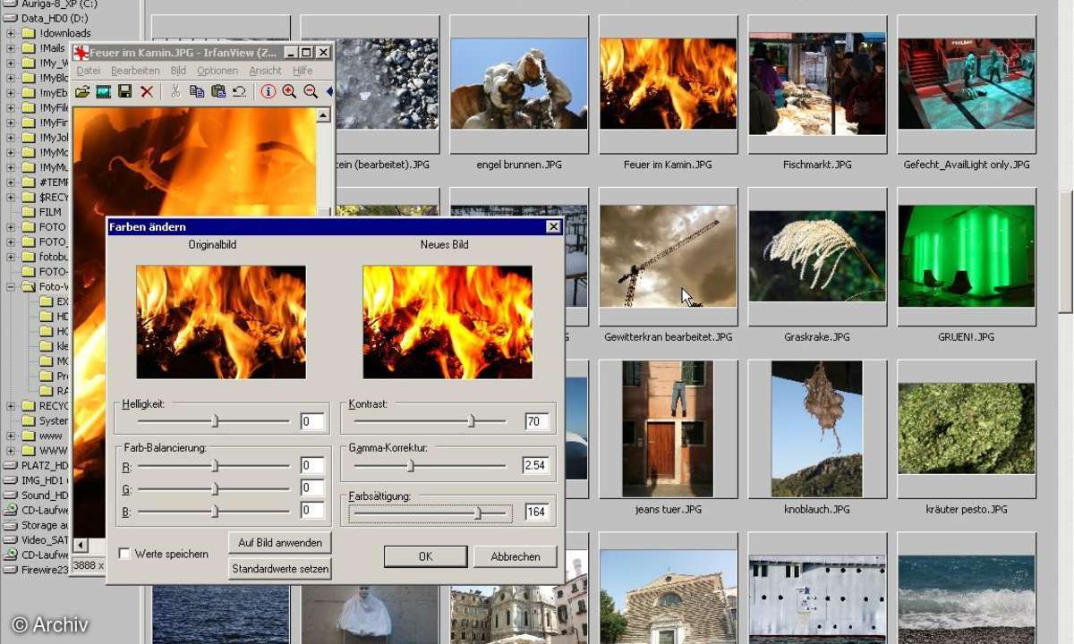Click the Video_SAT drive icon in tree

[x=10, y=539]
